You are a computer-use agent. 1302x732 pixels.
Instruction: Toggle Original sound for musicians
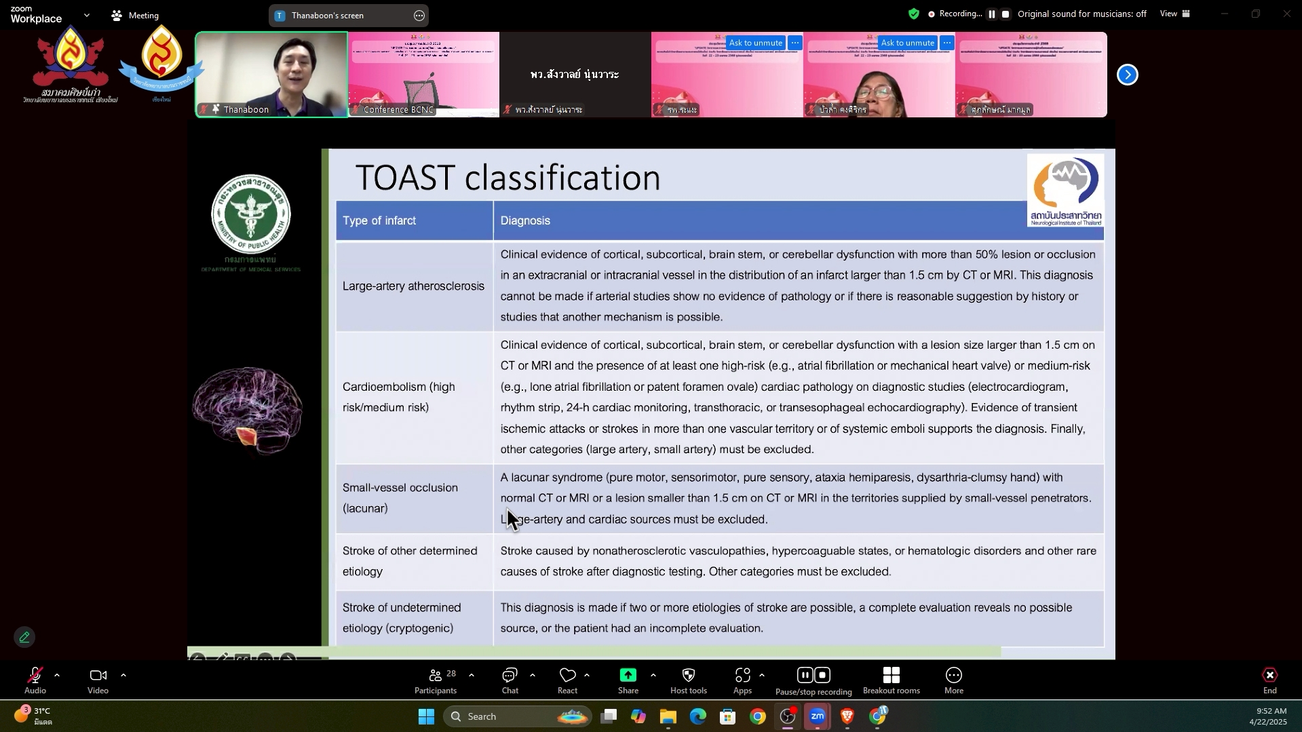pos(1082,14)
